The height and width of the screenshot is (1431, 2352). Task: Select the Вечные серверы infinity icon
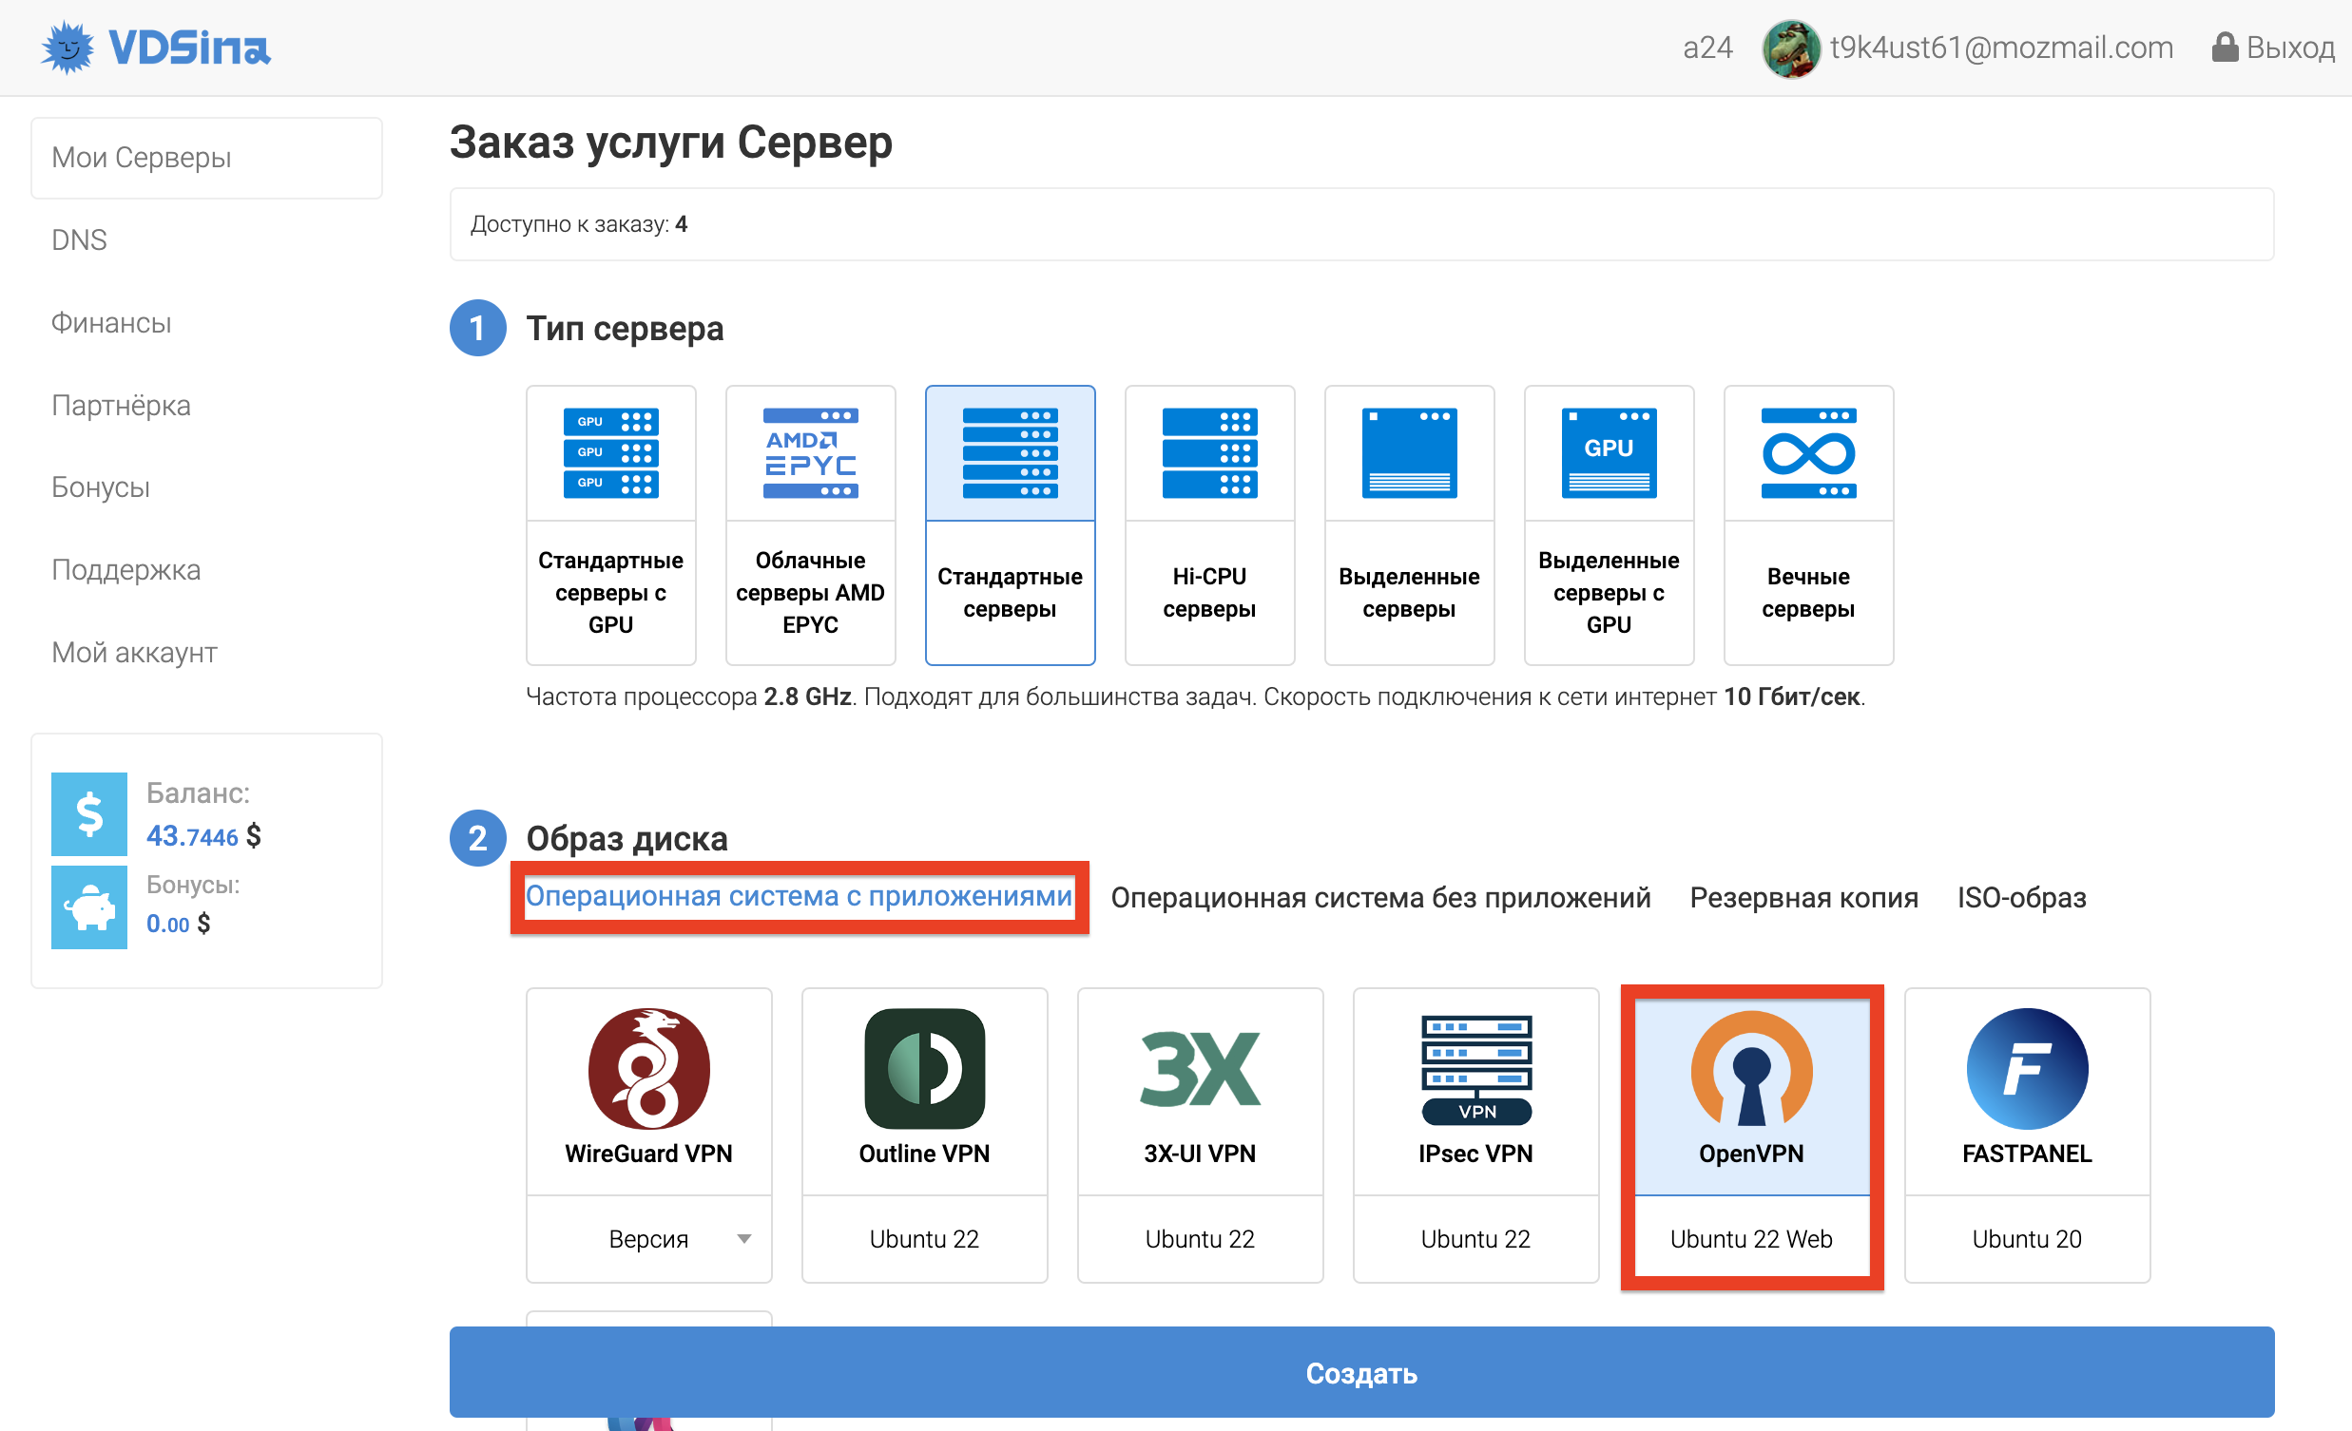[1808, 452]
